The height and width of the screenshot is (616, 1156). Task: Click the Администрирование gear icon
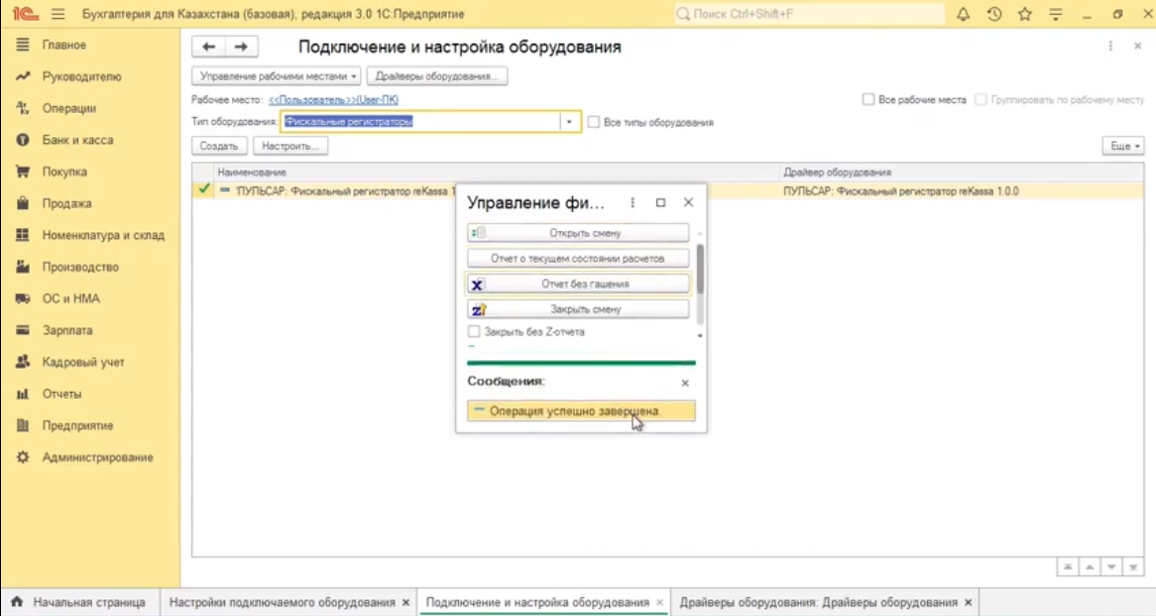click(23, 457)
